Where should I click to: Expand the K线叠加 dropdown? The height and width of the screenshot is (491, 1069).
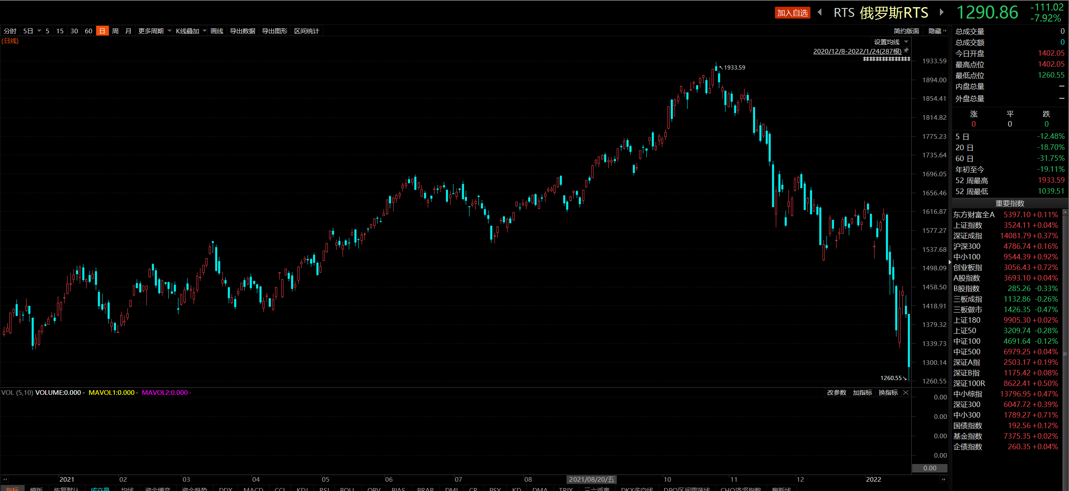coord(191,31)
